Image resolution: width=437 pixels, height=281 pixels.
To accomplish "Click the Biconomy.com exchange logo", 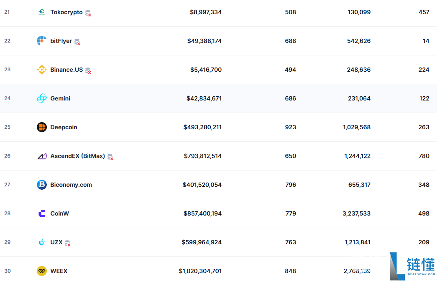I will tap(42, 185).
